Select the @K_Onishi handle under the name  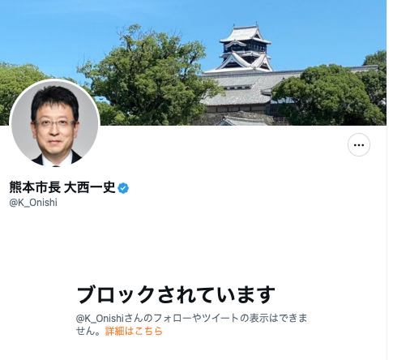click(x=33, y=203)
